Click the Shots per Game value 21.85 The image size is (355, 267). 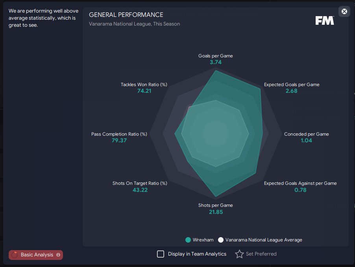pos(216,212)
